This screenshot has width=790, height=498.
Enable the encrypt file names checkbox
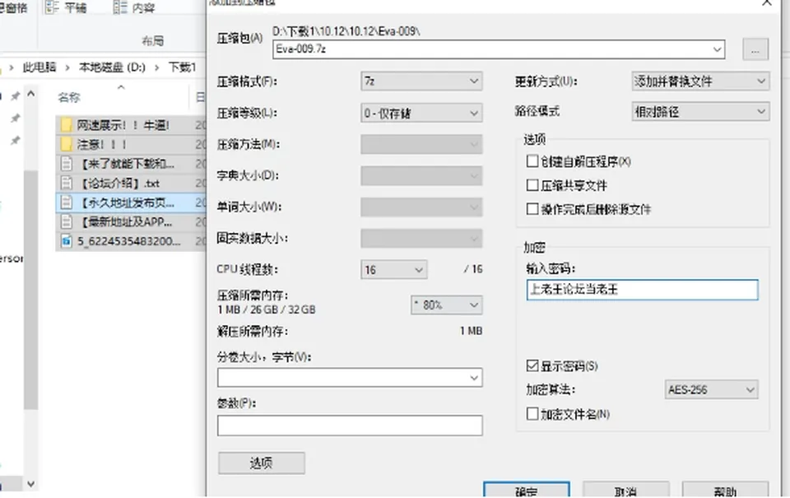532,414
